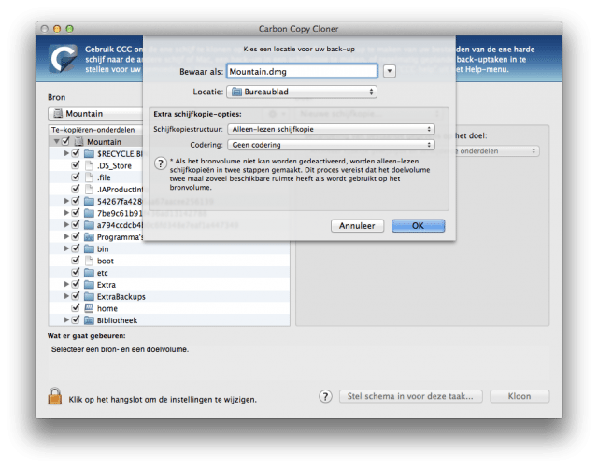
Task: Click the .DS_Store file icon
Action: pyautogui.click(x=89, y=165)
